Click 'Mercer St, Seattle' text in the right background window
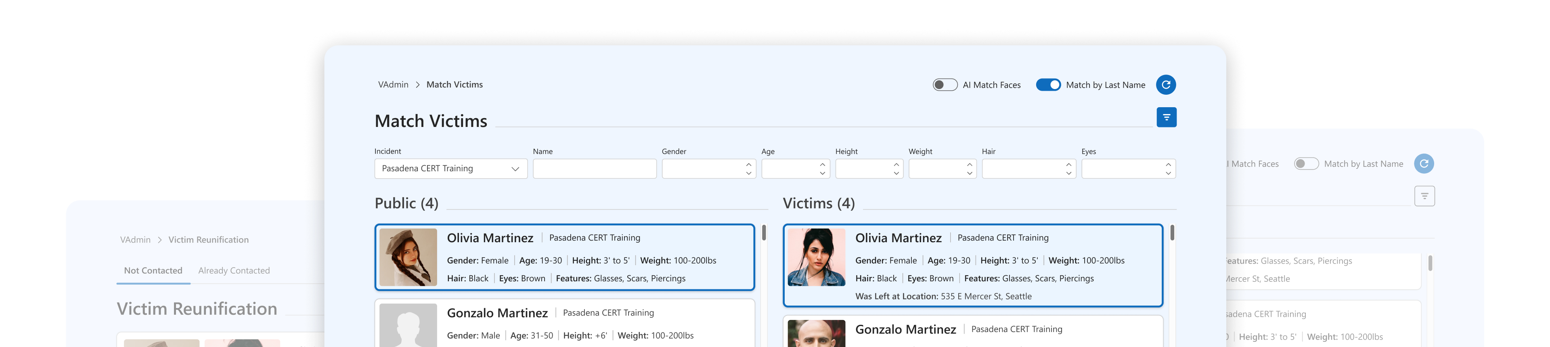 click(1258, 279)
